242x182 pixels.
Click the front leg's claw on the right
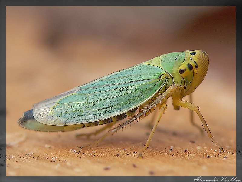221,150
